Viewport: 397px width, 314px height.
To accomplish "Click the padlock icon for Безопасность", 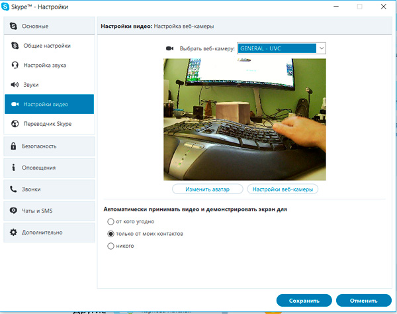I will pyautogui.click(x=13, y=146).
